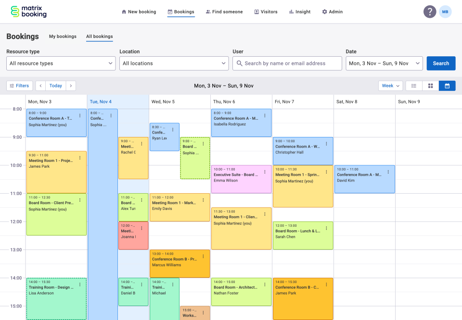The width and height of the screenshot is (462, 320).
Task: Select the calendar view icon
Action: point(447,86)
